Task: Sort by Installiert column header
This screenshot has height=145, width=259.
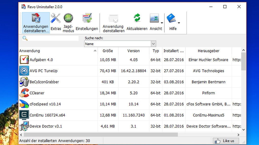Action: click(x=174, y=51)
